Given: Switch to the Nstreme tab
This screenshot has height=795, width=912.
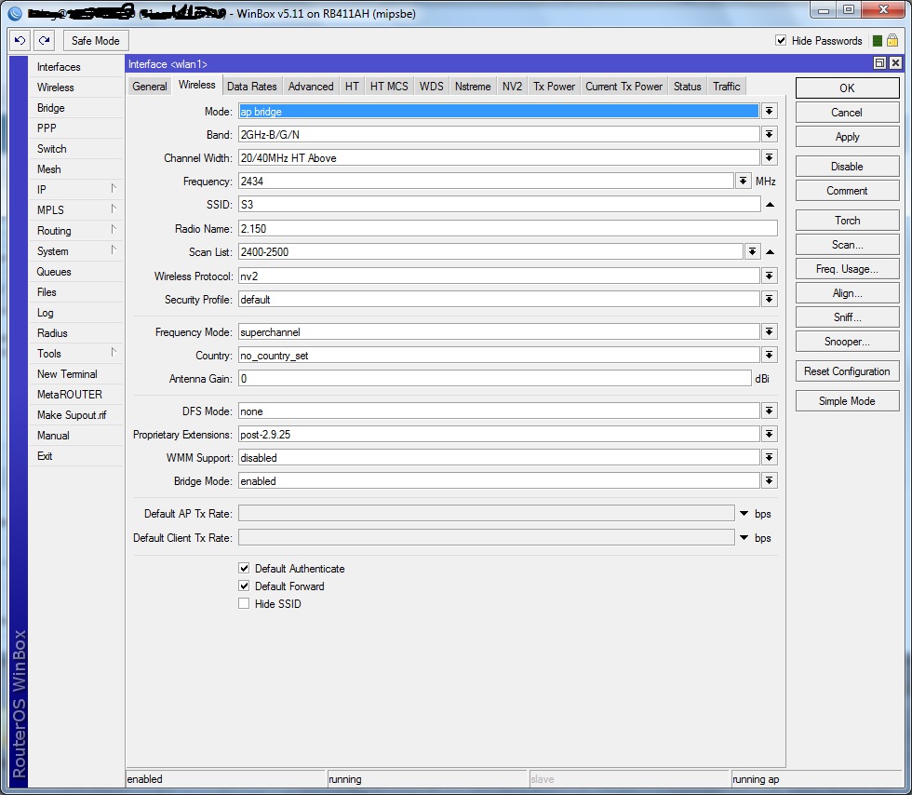Looking at the screenshot, I should tap(473, 87).
